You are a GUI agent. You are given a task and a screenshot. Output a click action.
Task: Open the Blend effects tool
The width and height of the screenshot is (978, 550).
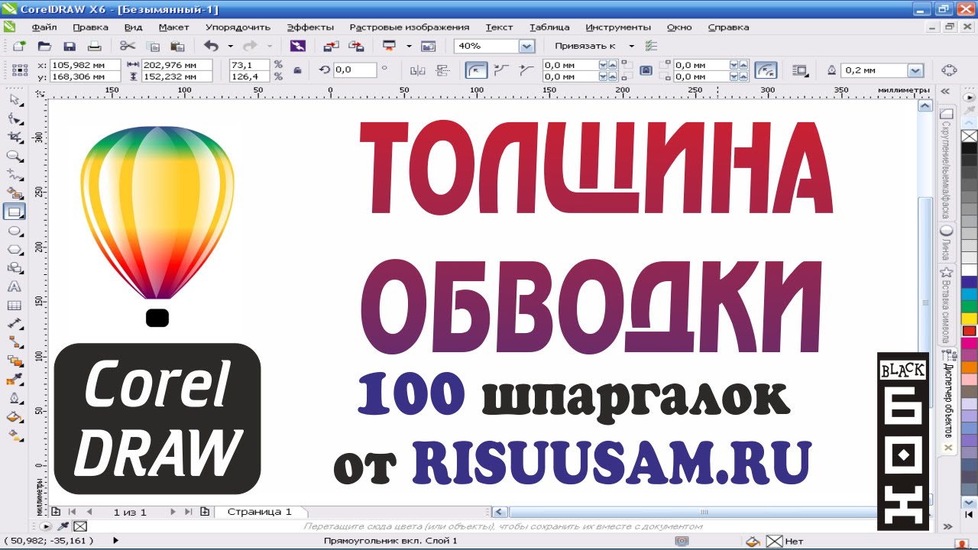(x=15, y=361)
